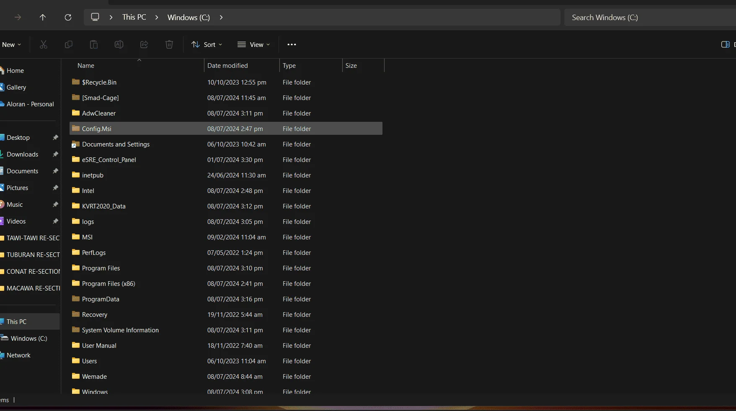736x411 pixels.
Task: Select Desktop in quick access
Action: tap(18, 138)
